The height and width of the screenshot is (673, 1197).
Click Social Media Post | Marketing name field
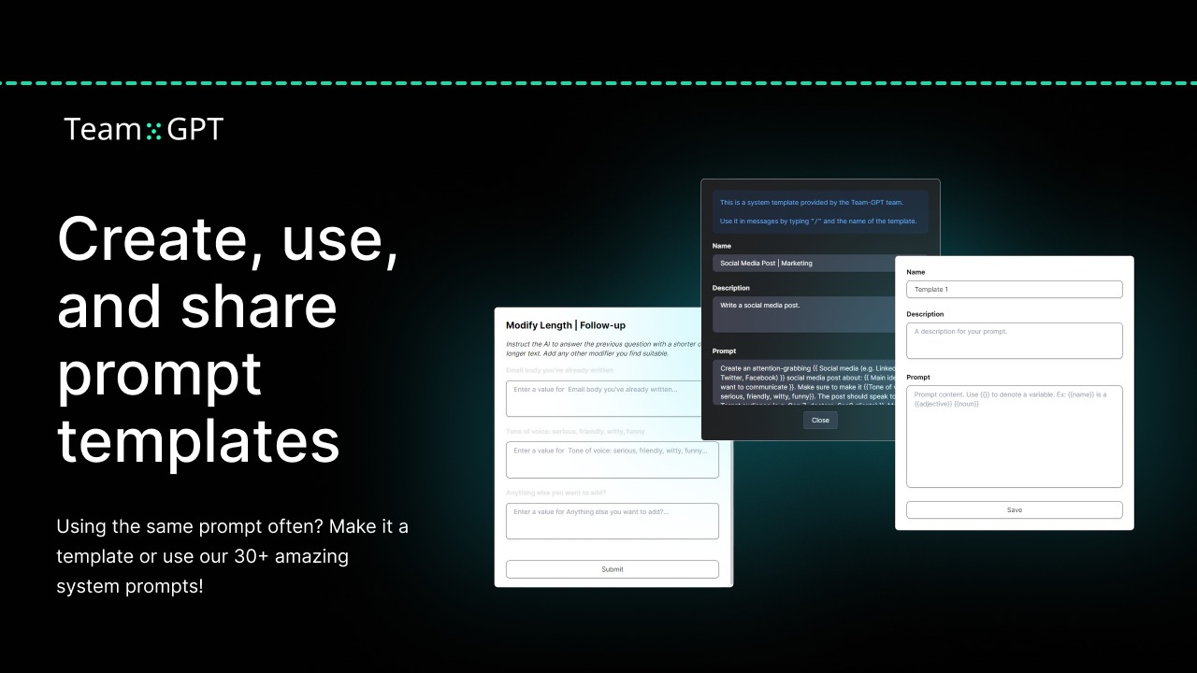tap(804, 264)
